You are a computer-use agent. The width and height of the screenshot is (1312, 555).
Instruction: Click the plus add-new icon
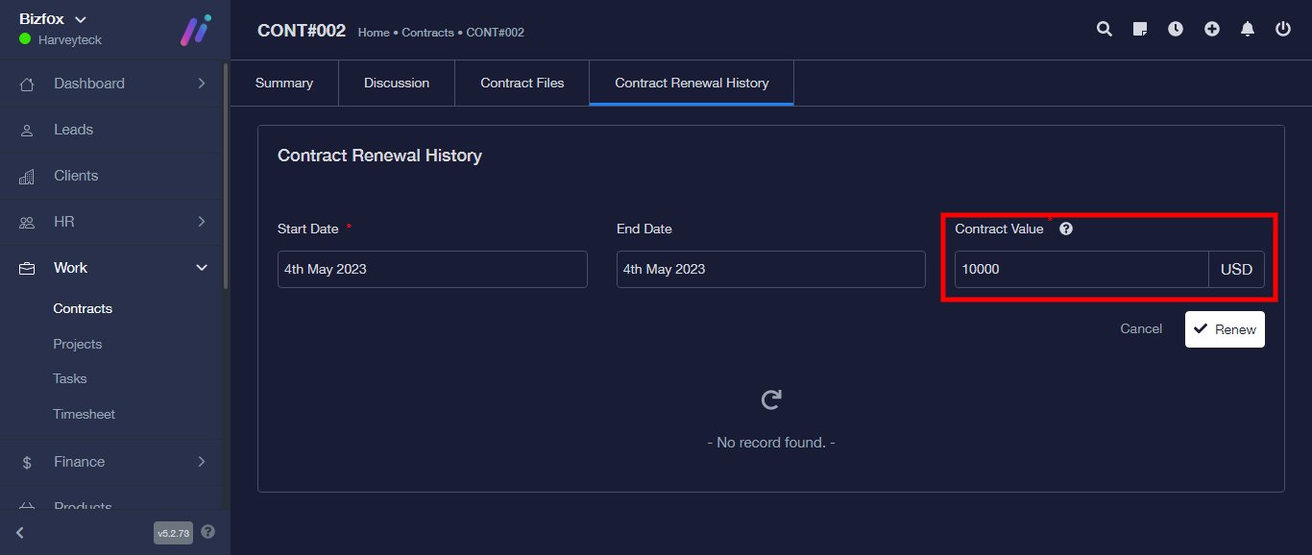[x=1212, y=29]
